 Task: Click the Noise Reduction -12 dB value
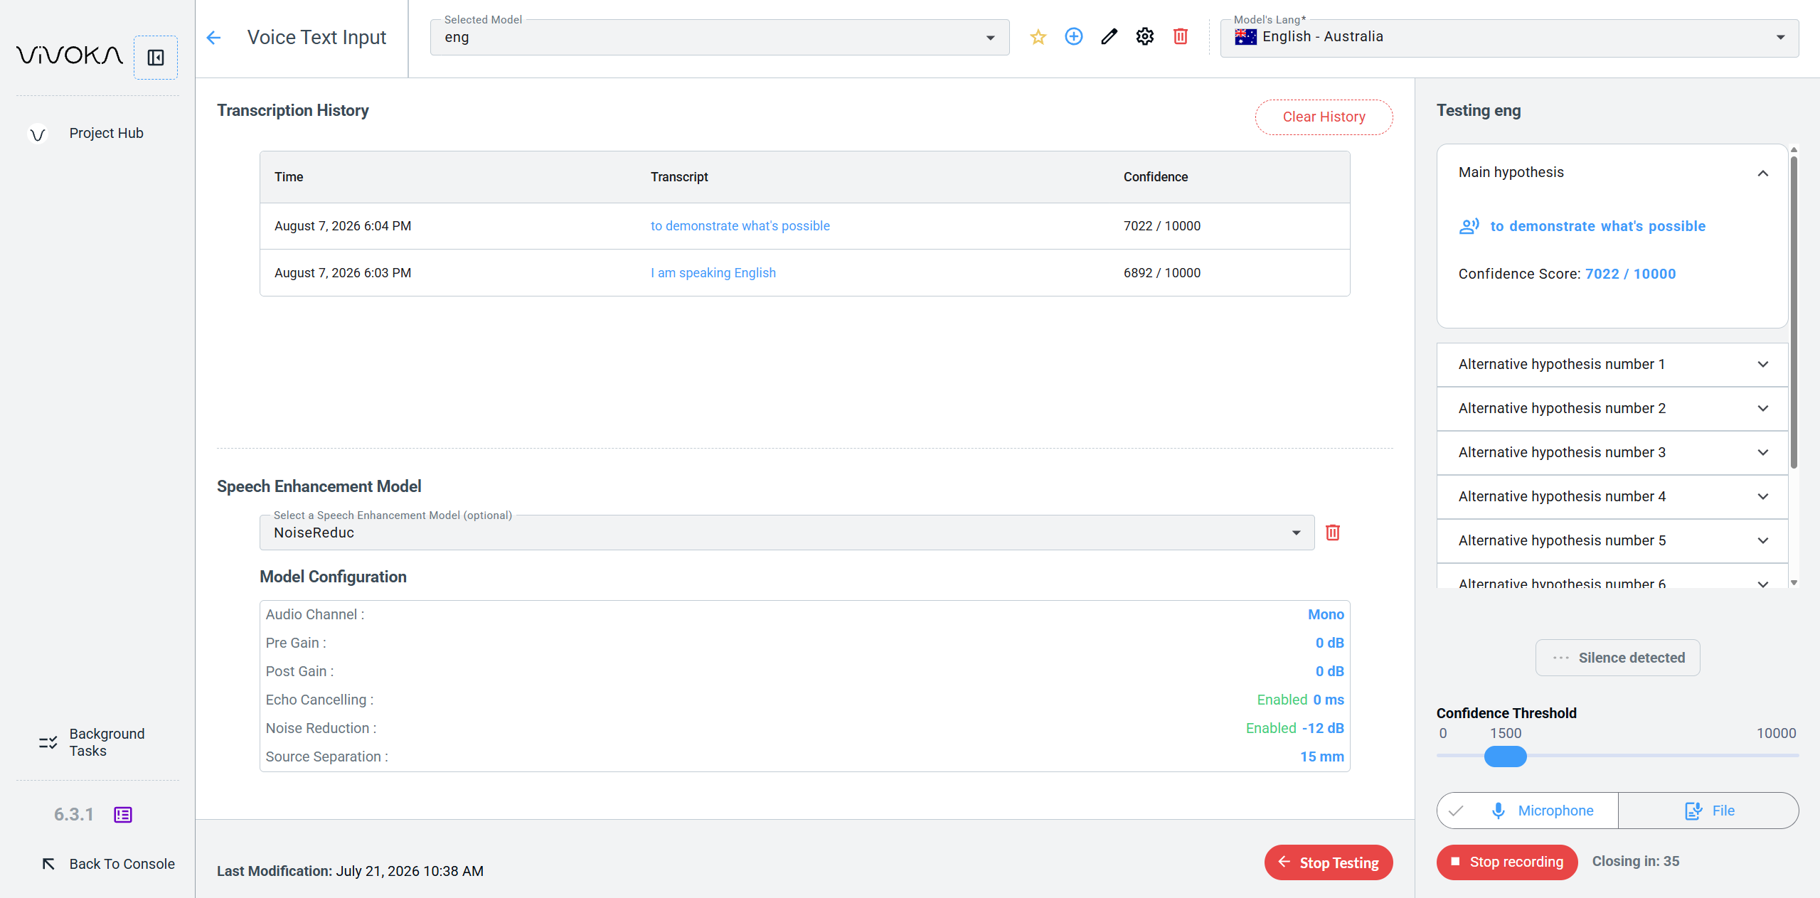tap(1323, 729)
